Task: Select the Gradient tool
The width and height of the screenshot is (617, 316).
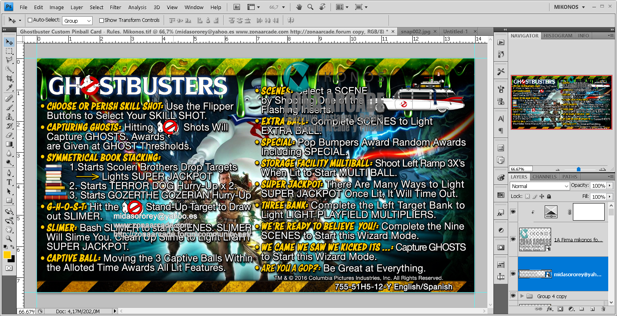Action: coord(9,144)
